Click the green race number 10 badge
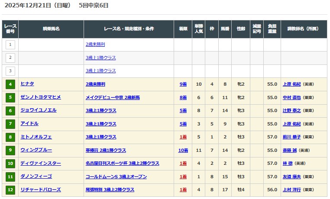 pyautogui.click(x=10, y=164)
